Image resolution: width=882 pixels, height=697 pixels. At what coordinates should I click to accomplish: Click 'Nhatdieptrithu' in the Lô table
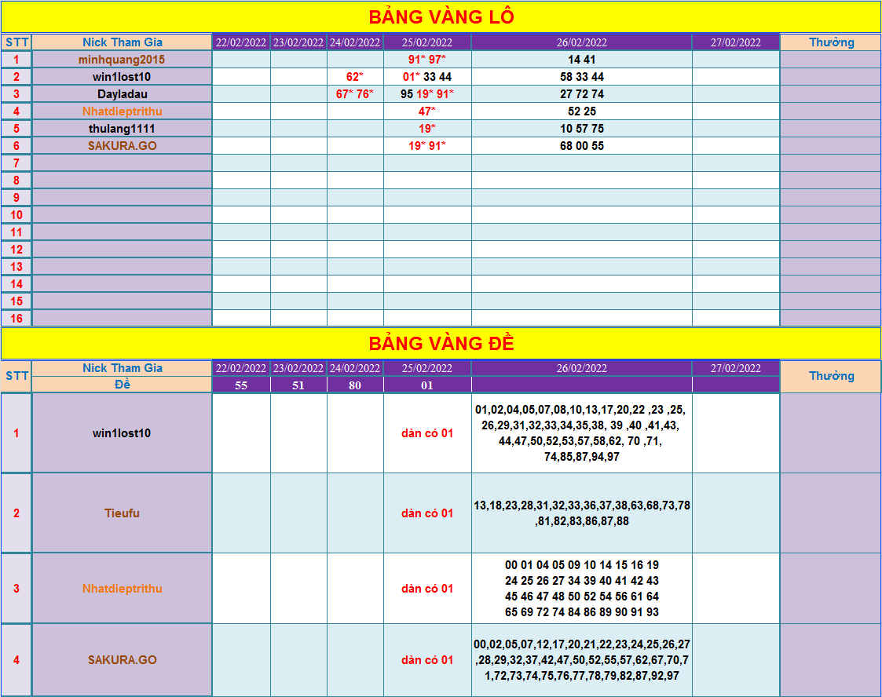click(122, 111)
